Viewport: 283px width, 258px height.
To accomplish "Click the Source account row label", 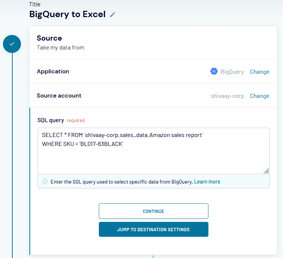I will pyautogui.click(x=59, y=95).
